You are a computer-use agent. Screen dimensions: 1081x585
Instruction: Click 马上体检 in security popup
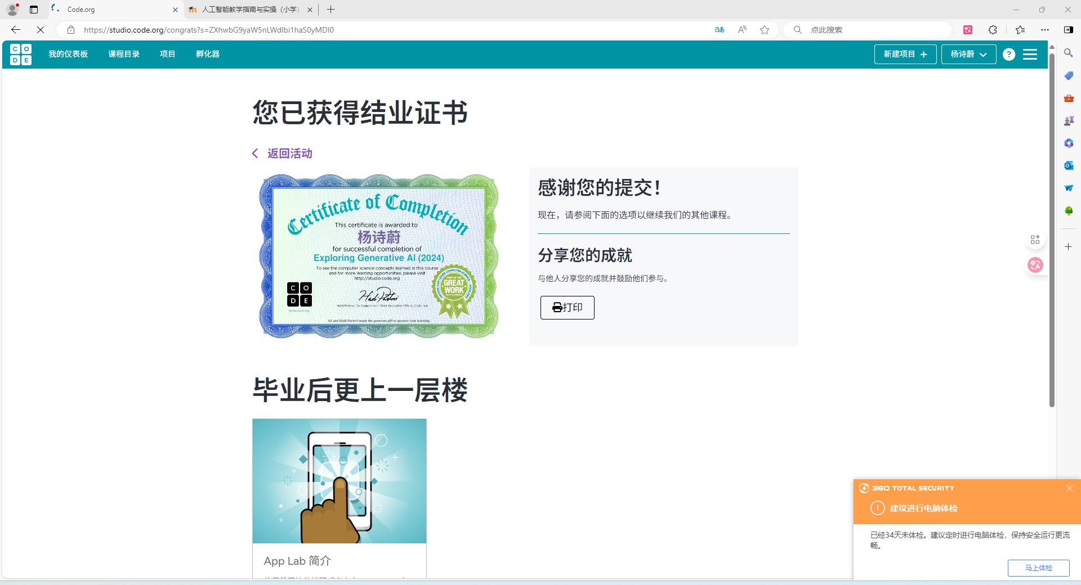pyautogui.click(x=1039, y=568)
